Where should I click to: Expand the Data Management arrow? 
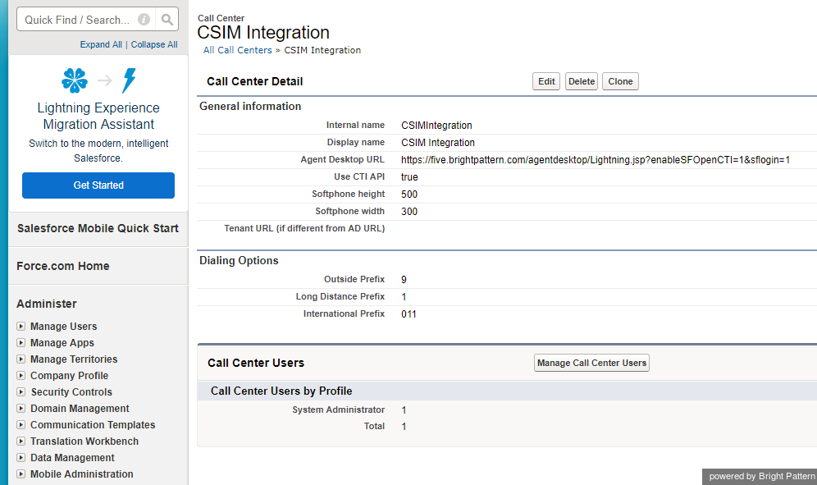[x=21, y=458]
